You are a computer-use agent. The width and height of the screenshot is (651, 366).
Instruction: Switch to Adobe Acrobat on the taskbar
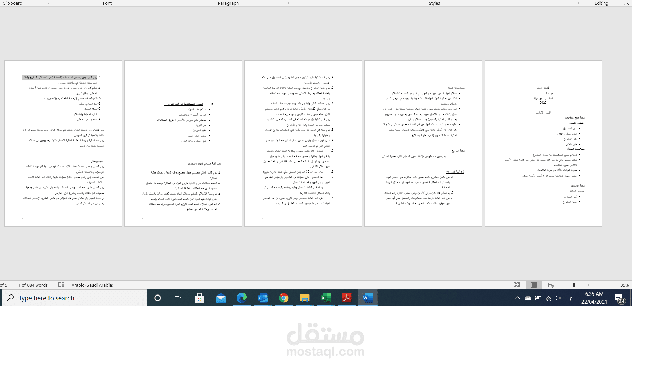(347, 298)
